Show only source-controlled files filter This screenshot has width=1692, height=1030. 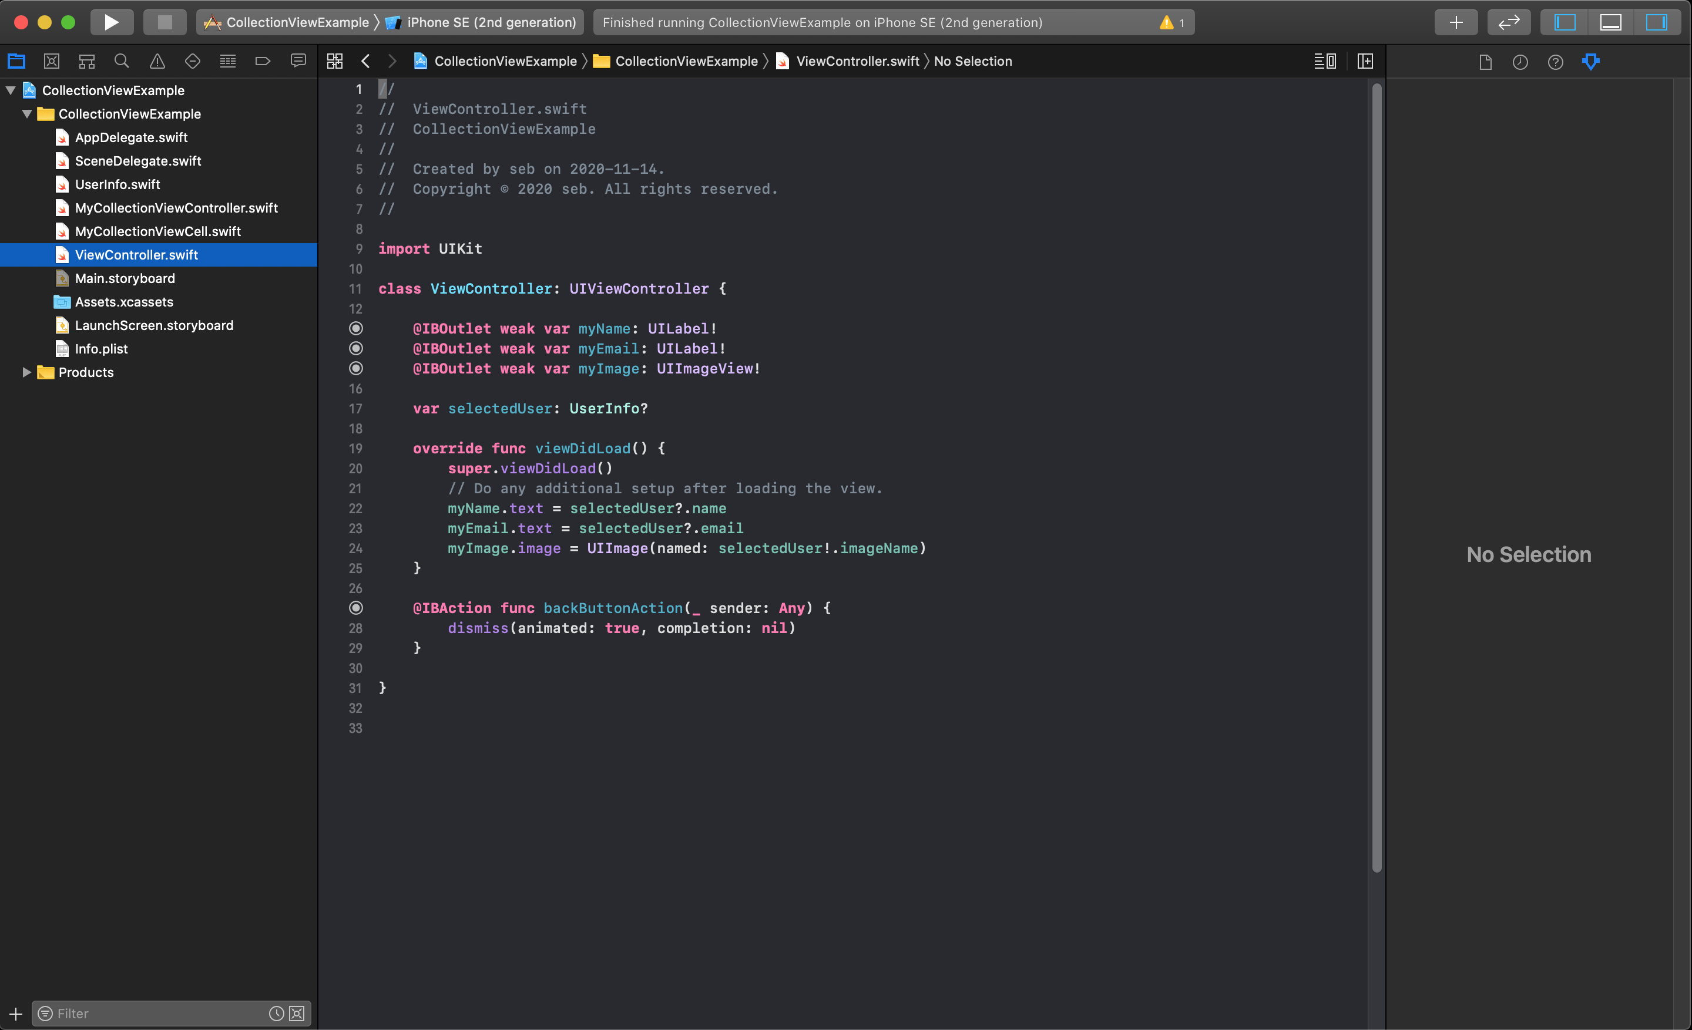(x=297, y=1013)
